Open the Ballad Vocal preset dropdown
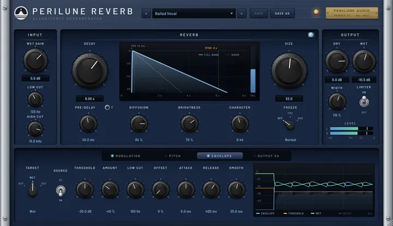The image size is (393, 226). (194, 14)
